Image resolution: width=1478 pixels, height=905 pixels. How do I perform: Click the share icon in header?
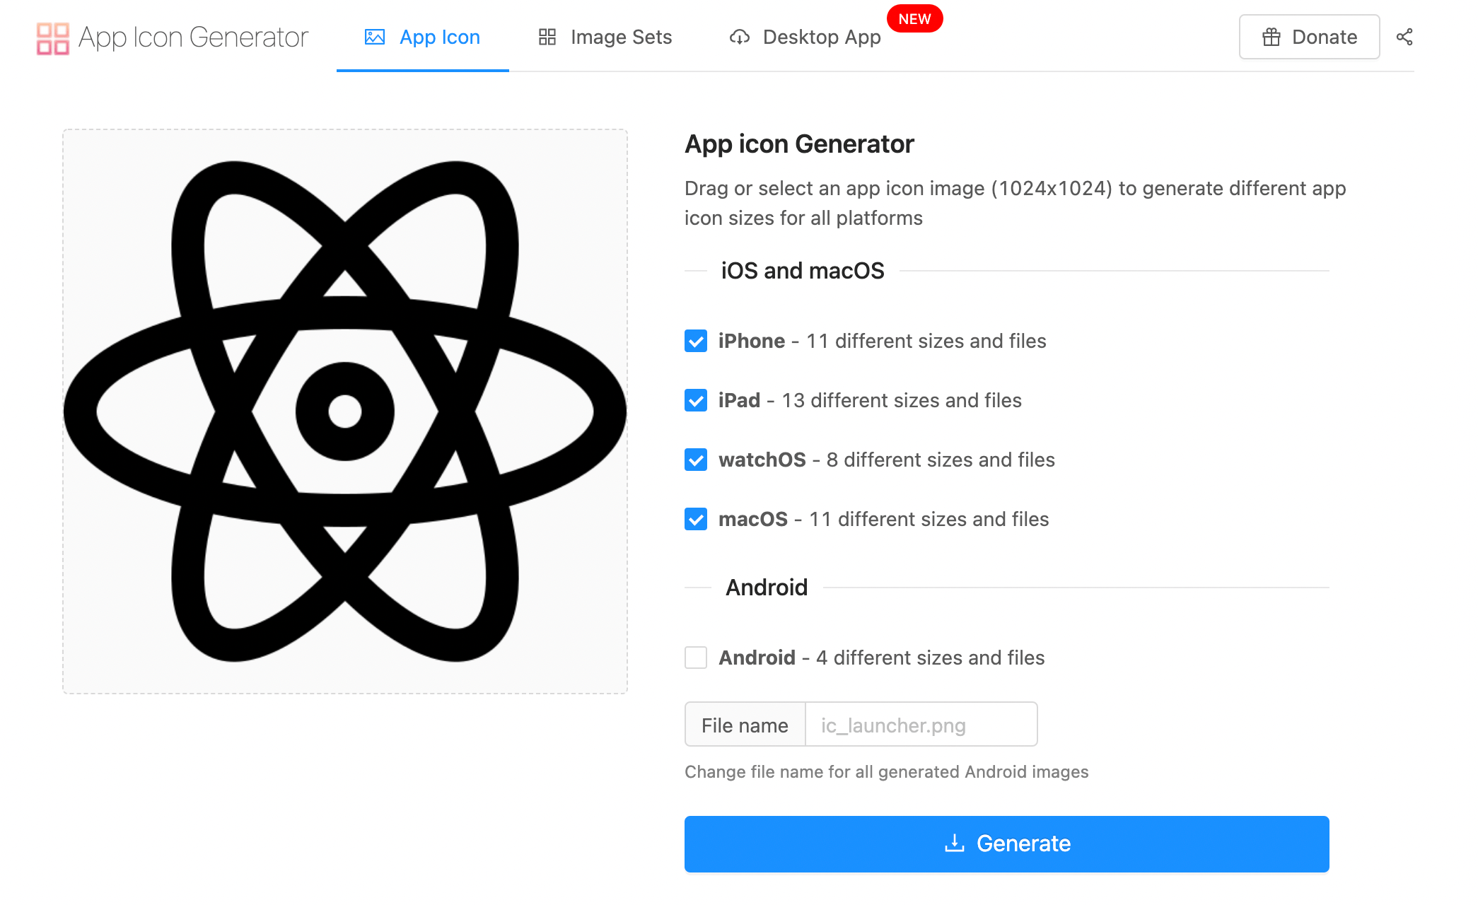(x=1404, y=37)
